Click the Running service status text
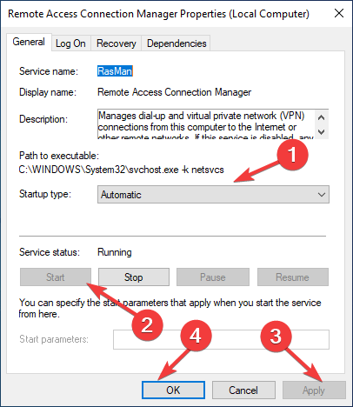The width and height of the screenshot is (353, 407). pyautogui.click(x=115, y=252)
